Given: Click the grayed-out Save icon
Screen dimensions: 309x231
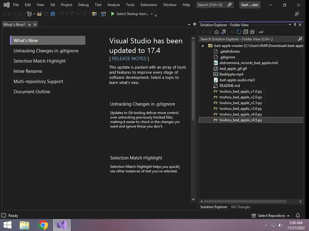Looking at the screenshot, I should pyautogui.click(x=46, y=14).
